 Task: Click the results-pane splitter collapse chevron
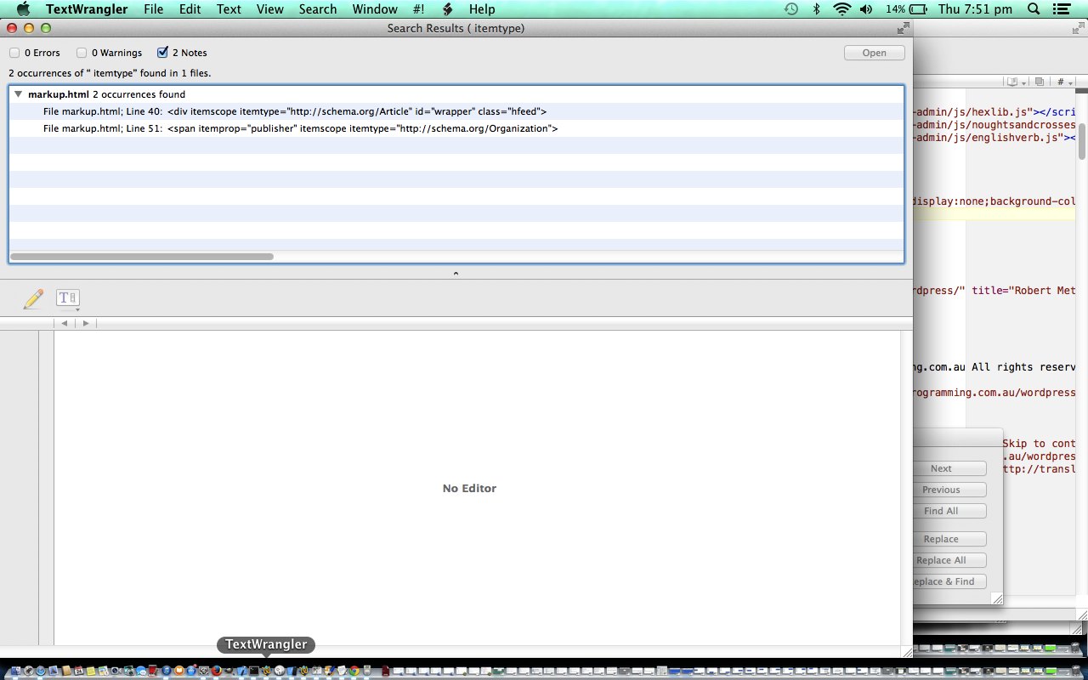(456, 274)
